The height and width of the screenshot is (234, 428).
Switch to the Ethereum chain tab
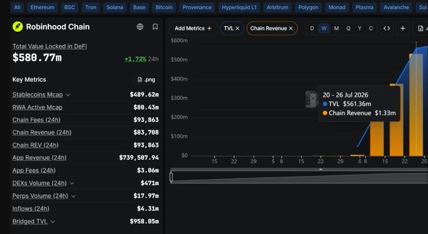pyautogui.click(x=42, y=8)
